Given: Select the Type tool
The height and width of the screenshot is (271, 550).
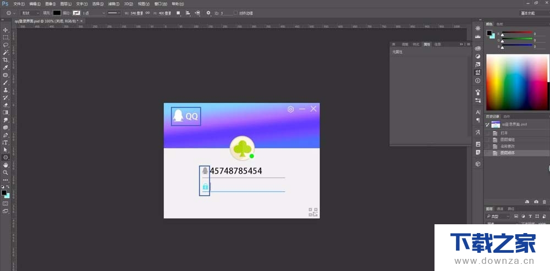Looking at the screenshot, I should (5, 142).
